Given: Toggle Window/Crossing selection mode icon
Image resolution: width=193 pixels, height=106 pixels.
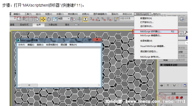Looking at the screenshot, I should 37,19.
